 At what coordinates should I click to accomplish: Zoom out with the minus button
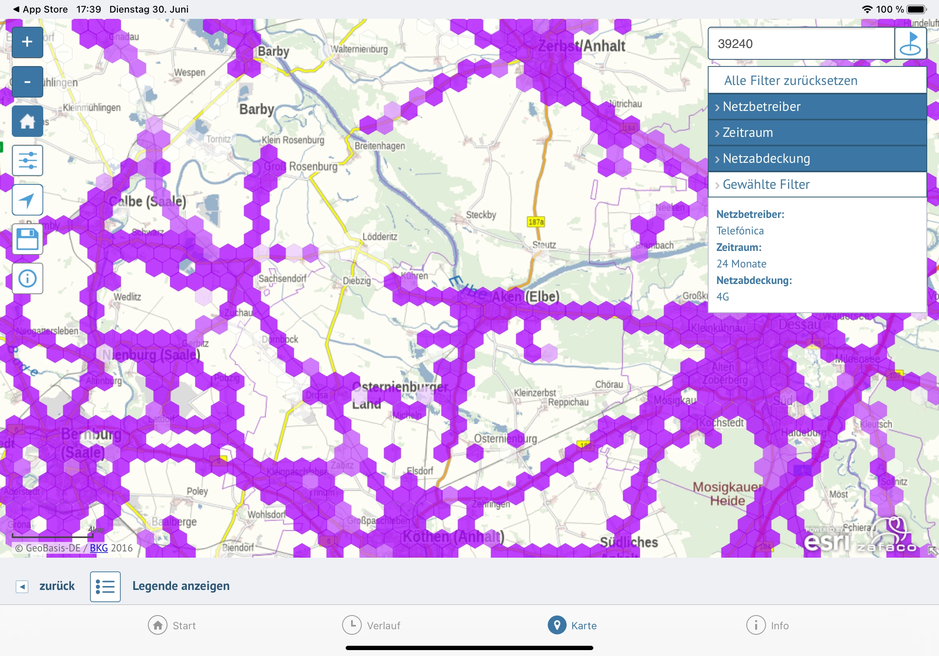click(x=28, y=82)
